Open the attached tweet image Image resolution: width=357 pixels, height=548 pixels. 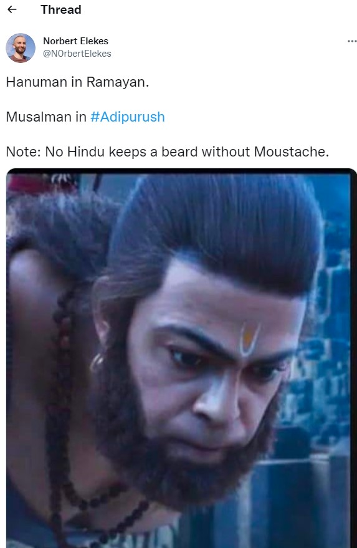tap(181, 358)
